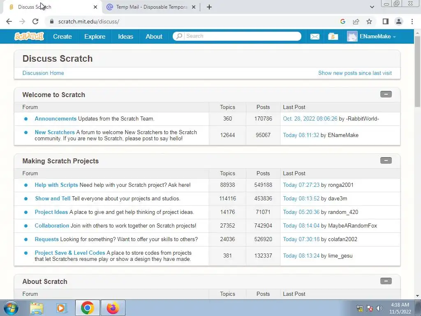Collapse the About Scratch section
The image size is (421, 316).
tap(386, 281)
